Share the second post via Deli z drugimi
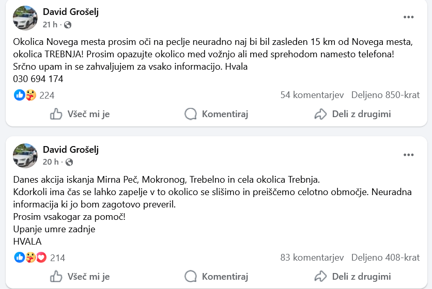This screenshot has height=289, width=432. [x=352, y=277]
